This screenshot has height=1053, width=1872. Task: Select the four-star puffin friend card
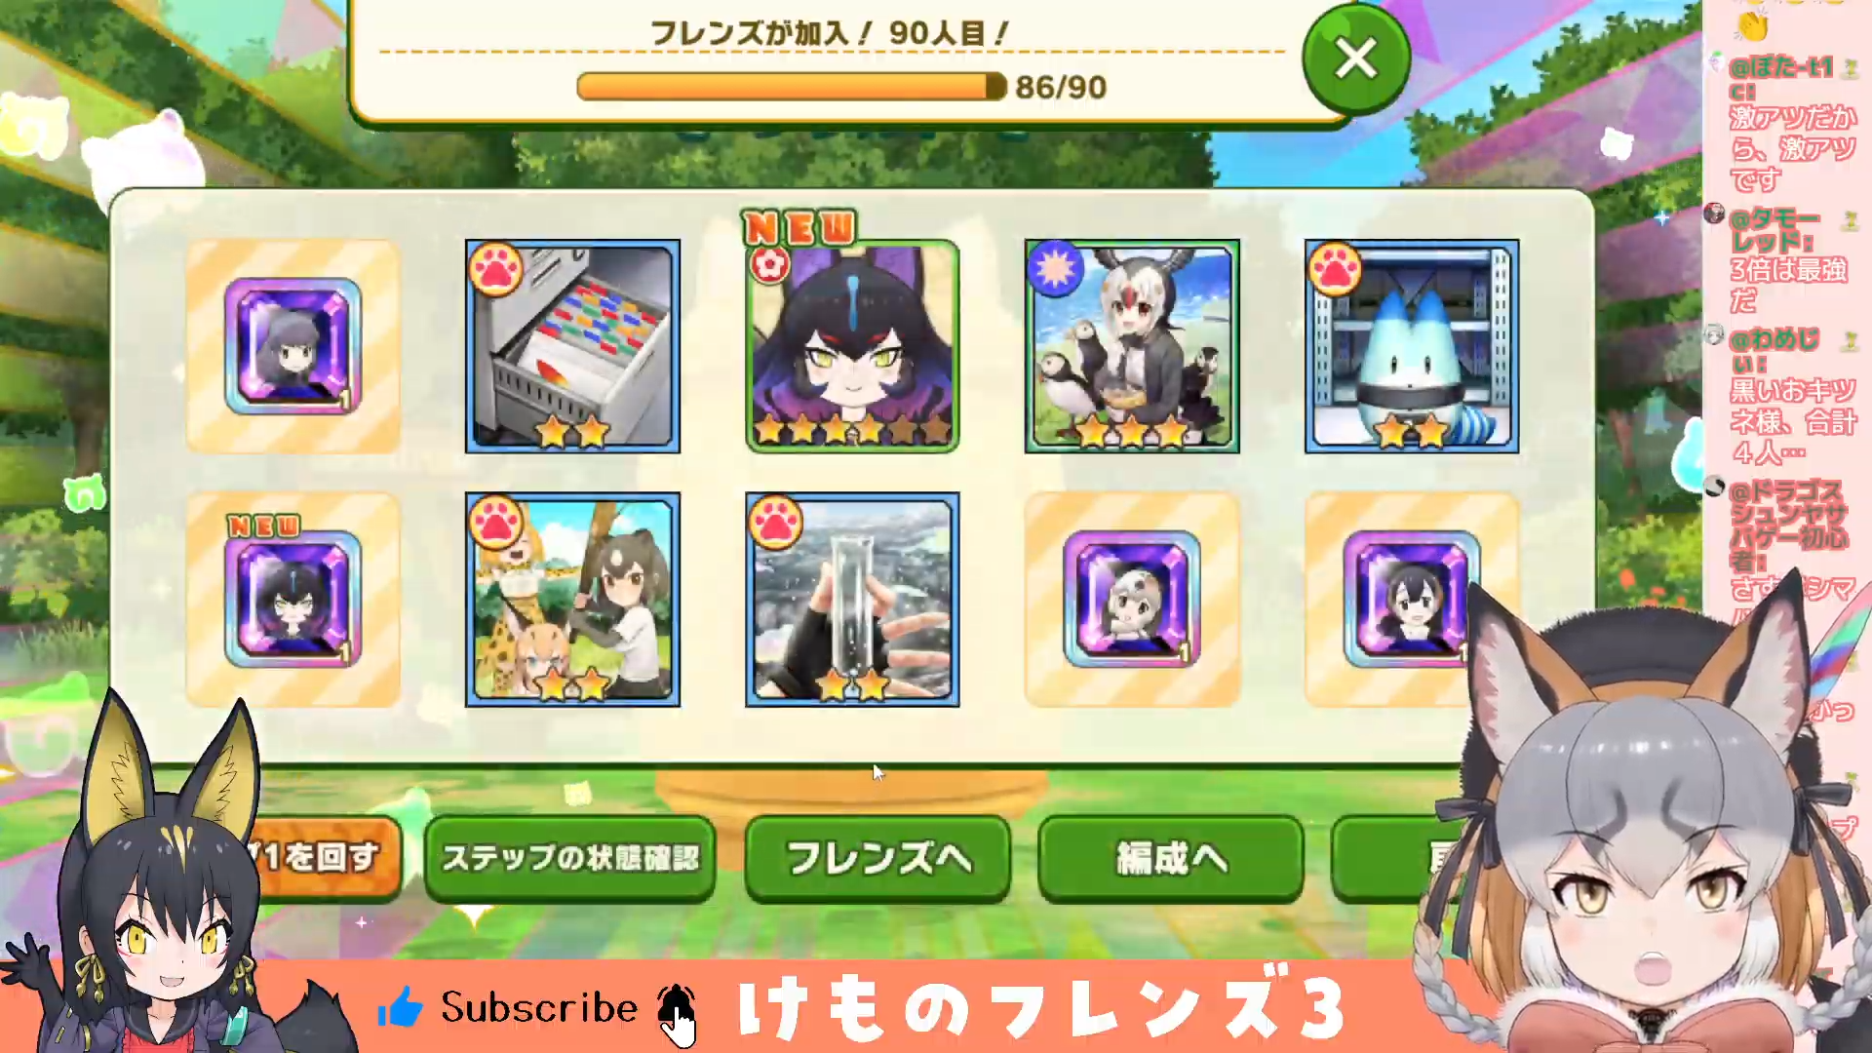(1132, 346)
